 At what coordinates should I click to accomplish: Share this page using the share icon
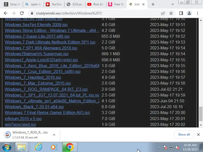tap(163, 13)
